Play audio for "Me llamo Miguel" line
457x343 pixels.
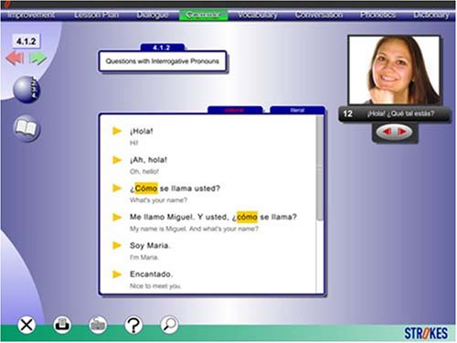117,217
